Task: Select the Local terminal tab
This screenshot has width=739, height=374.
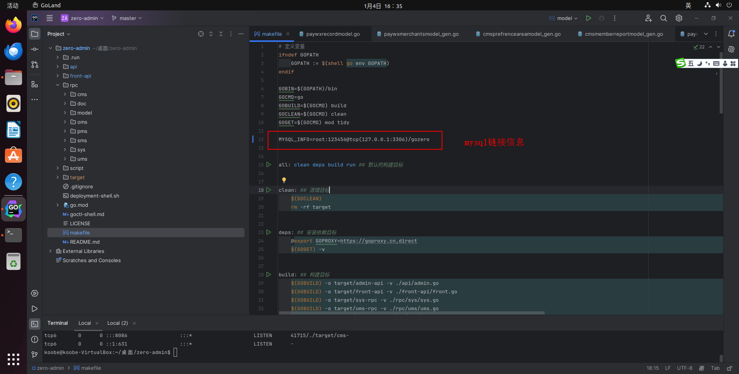Action: pos(85,323)
